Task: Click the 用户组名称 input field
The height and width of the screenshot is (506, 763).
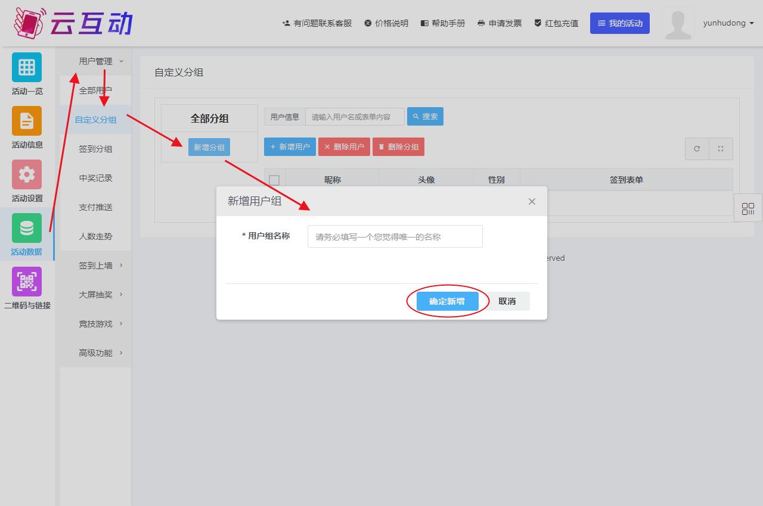Action: 395,236
